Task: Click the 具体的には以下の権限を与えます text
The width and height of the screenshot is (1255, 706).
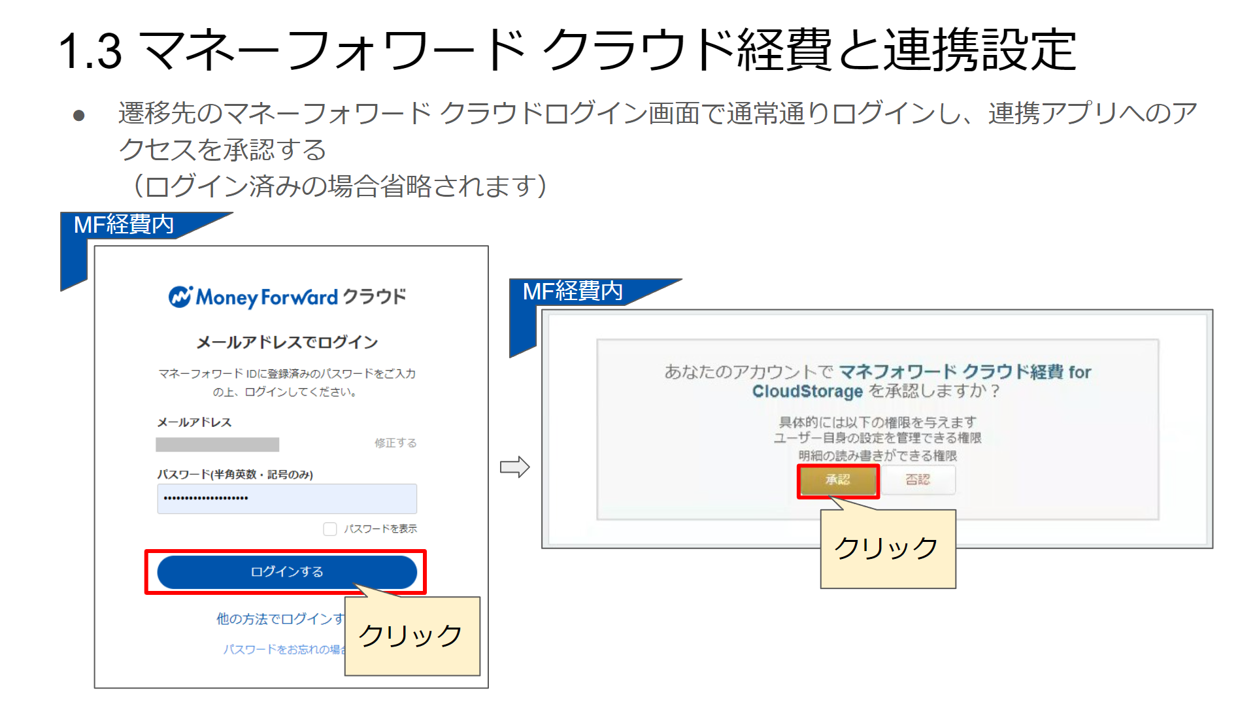Action: point(878,422)
